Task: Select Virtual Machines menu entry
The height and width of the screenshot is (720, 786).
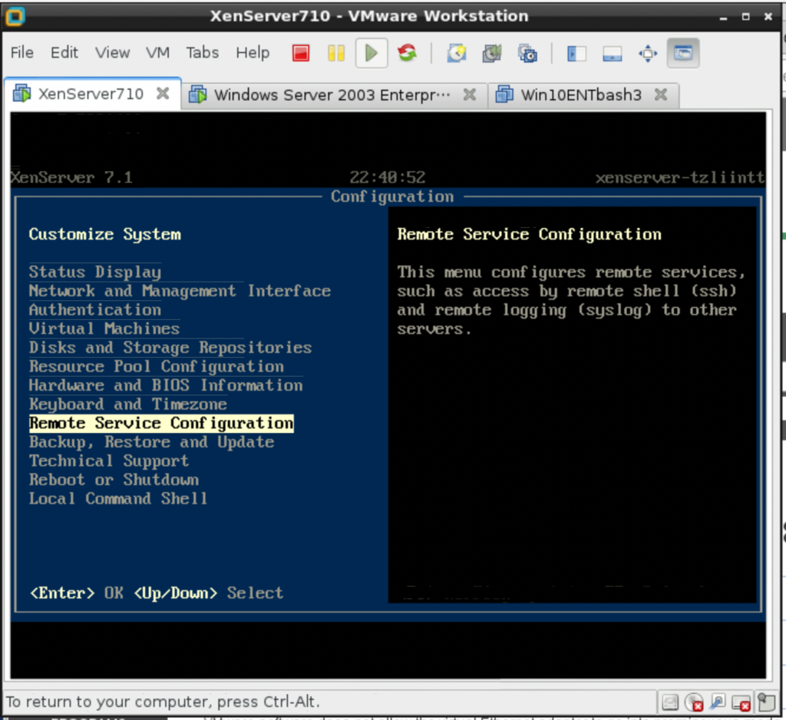Action: tap(104, 329)
